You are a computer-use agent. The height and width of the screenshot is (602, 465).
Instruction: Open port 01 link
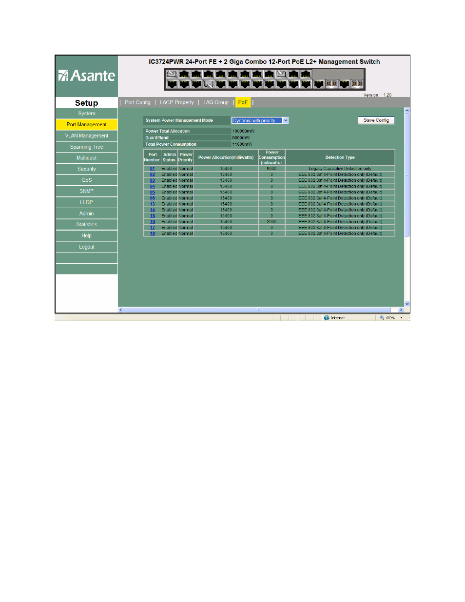pos(153,169)
